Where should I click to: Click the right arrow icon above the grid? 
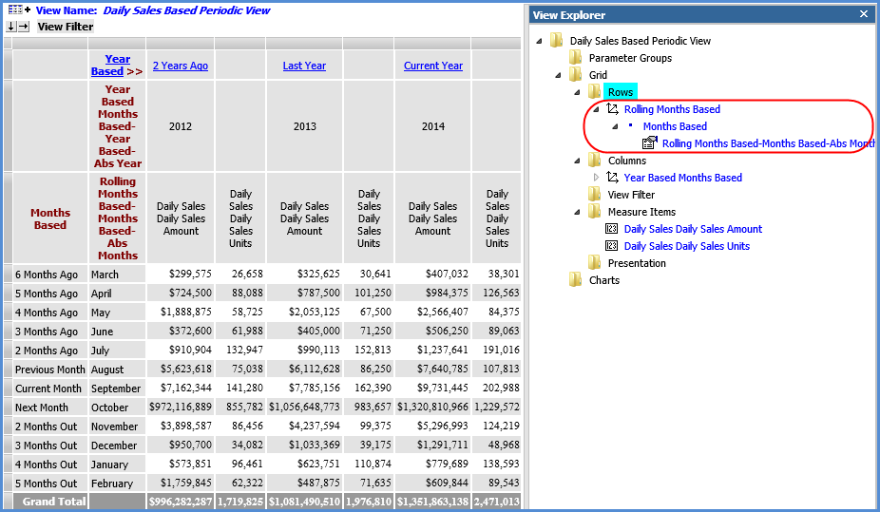[x=24, y=27]
